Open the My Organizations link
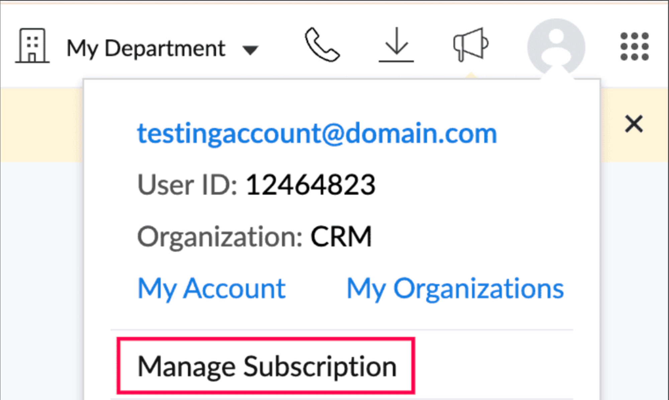The width and height of the screenshot is (669, 400). [x=455, y=289]
